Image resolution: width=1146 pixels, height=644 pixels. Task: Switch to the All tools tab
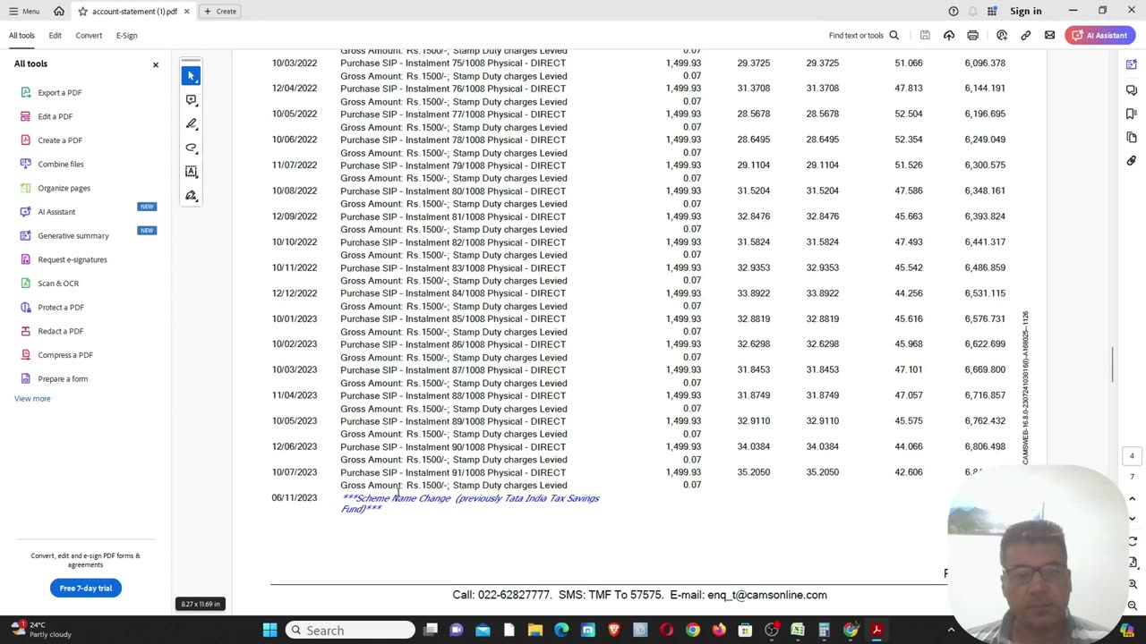(x=21, y=36)
